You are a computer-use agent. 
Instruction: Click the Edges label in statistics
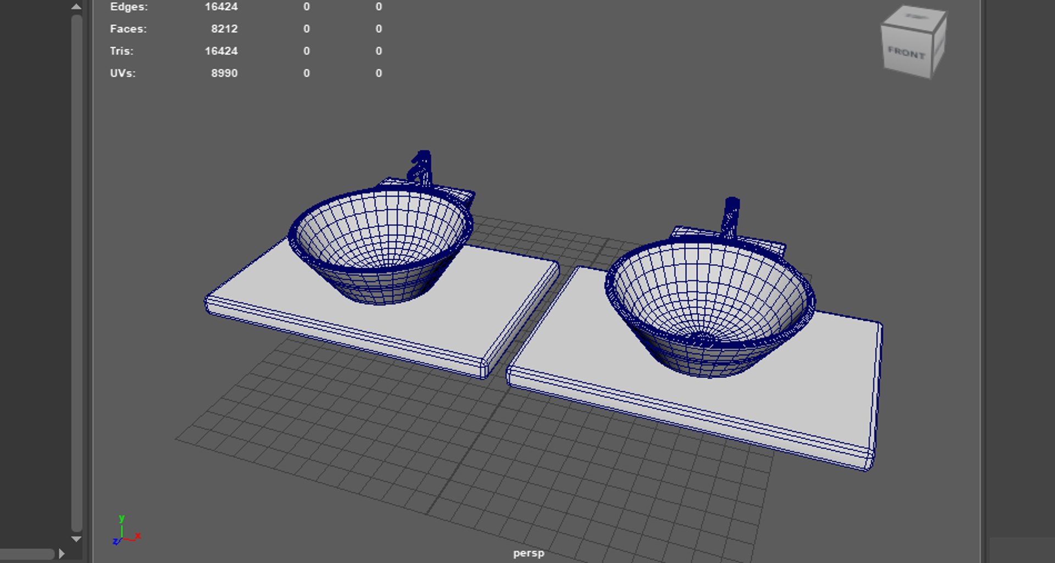(129, 7)
